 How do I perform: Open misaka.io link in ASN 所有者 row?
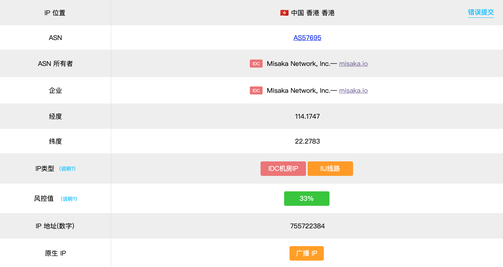point(353,64)
